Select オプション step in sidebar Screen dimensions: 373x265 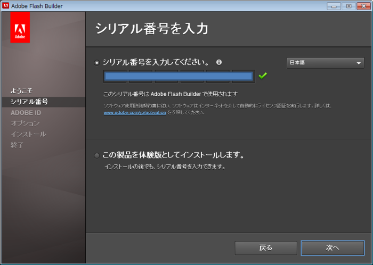coord(25,123)
